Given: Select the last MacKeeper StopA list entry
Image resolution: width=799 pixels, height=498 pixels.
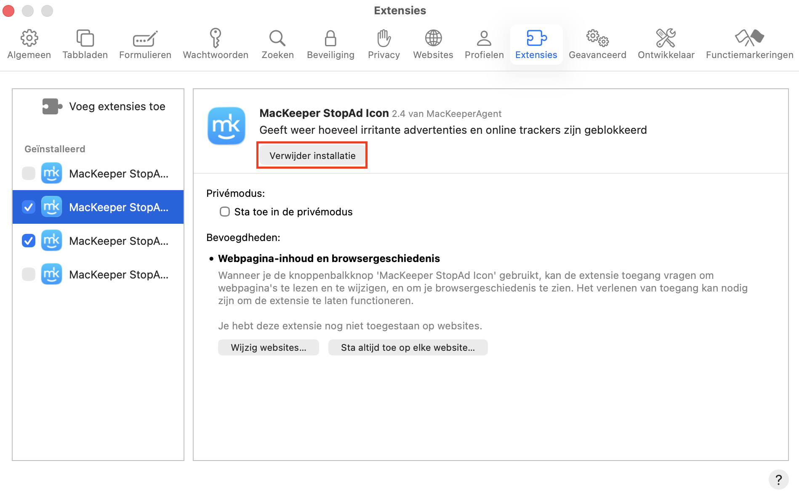Looking at the screenshot, I should point(119,274).
